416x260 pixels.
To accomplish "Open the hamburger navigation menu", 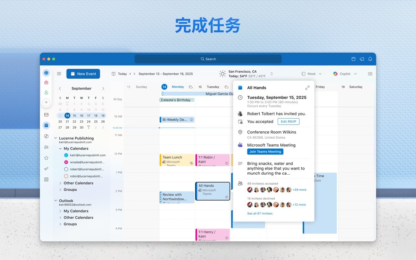I will point(59,73).
